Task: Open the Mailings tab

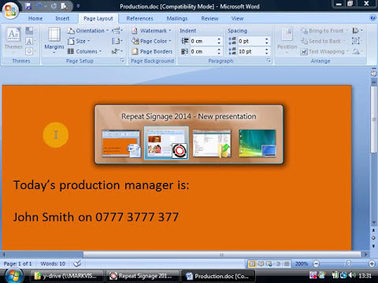Action: pos(177,19)
